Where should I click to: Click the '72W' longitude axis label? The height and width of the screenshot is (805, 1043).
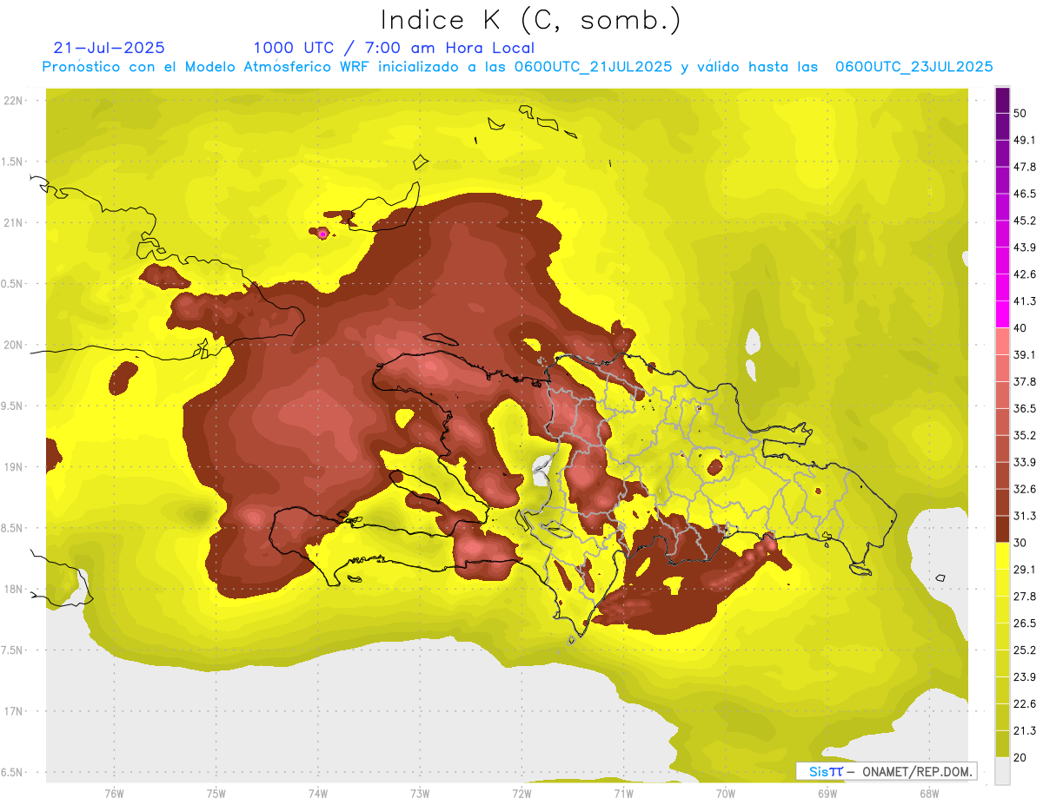[521, 794]
